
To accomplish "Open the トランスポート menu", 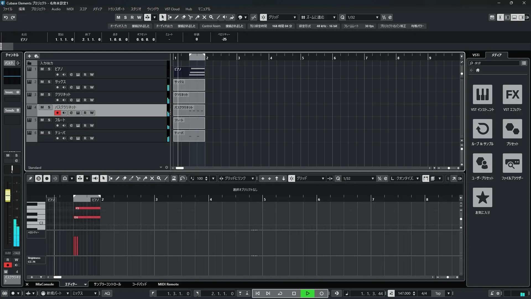I will click(116, 9).
